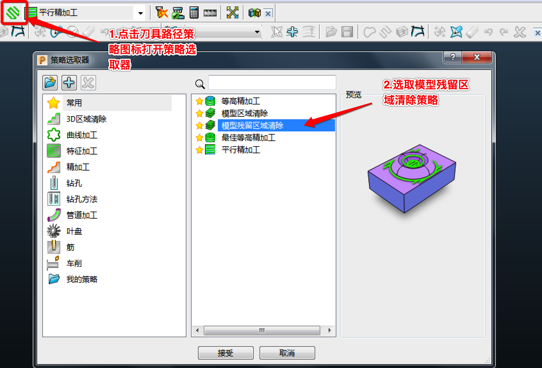Image resolution: width=542 pixels, height=368 pixels.
Task: Click the blue star pin icon
Action: 456,32
